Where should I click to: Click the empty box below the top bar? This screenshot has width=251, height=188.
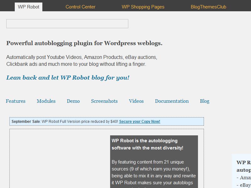(x=67, y=24)
